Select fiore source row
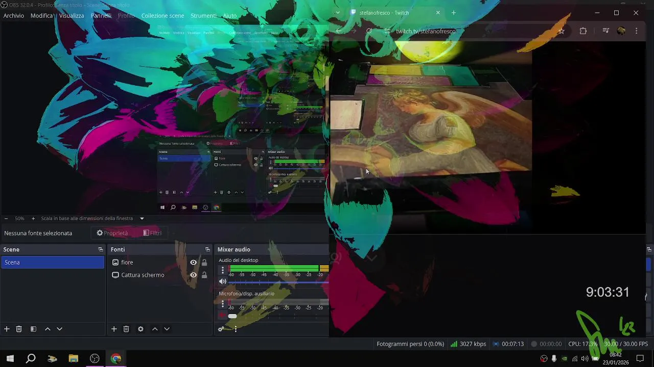This screenshot has height=367, width=654. 160,263
